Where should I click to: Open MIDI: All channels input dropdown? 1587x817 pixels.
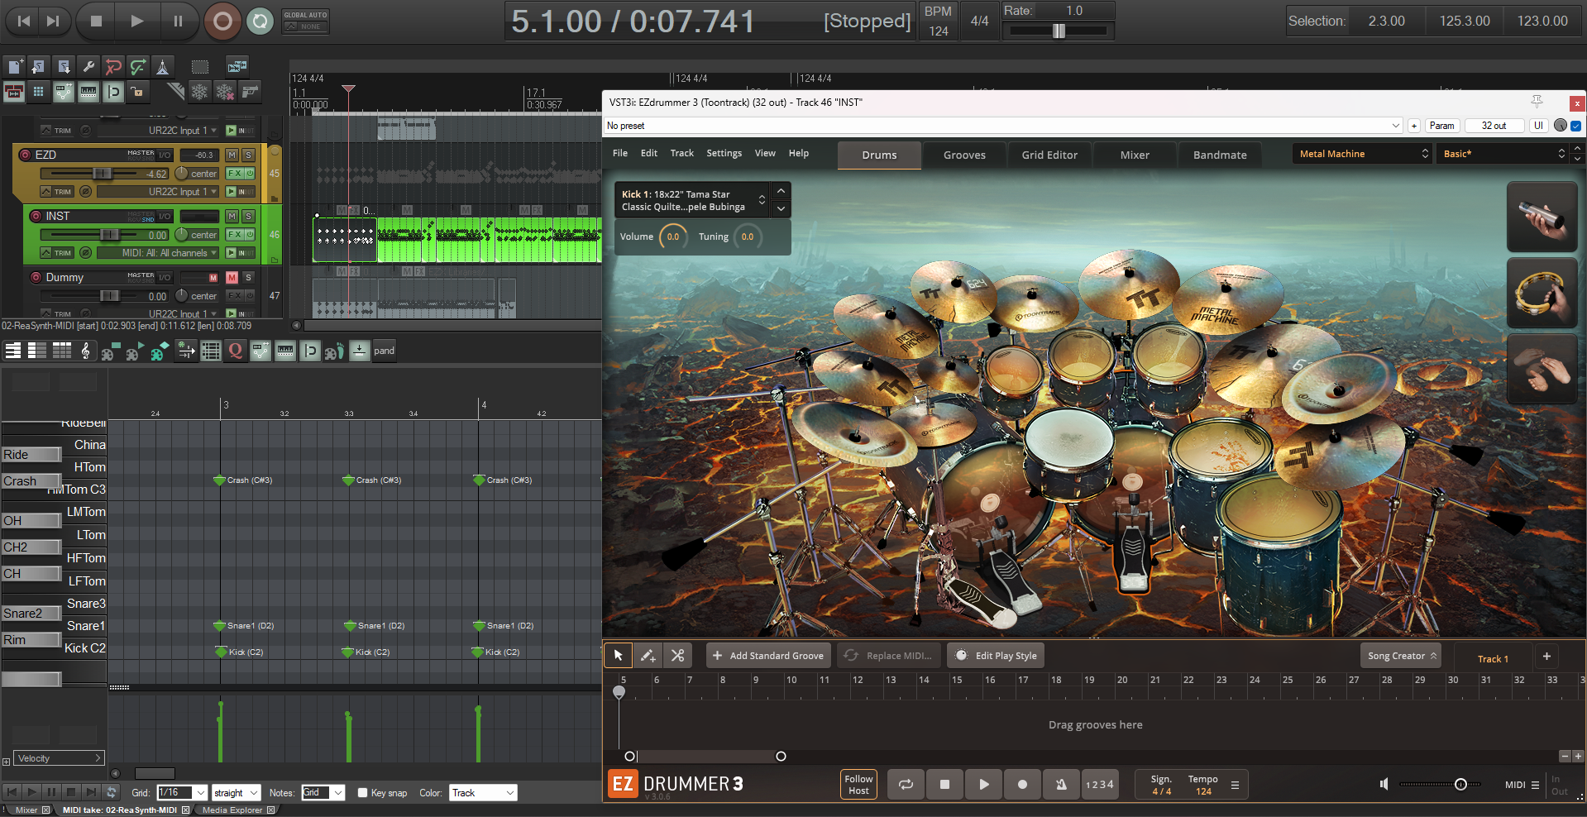159,253
